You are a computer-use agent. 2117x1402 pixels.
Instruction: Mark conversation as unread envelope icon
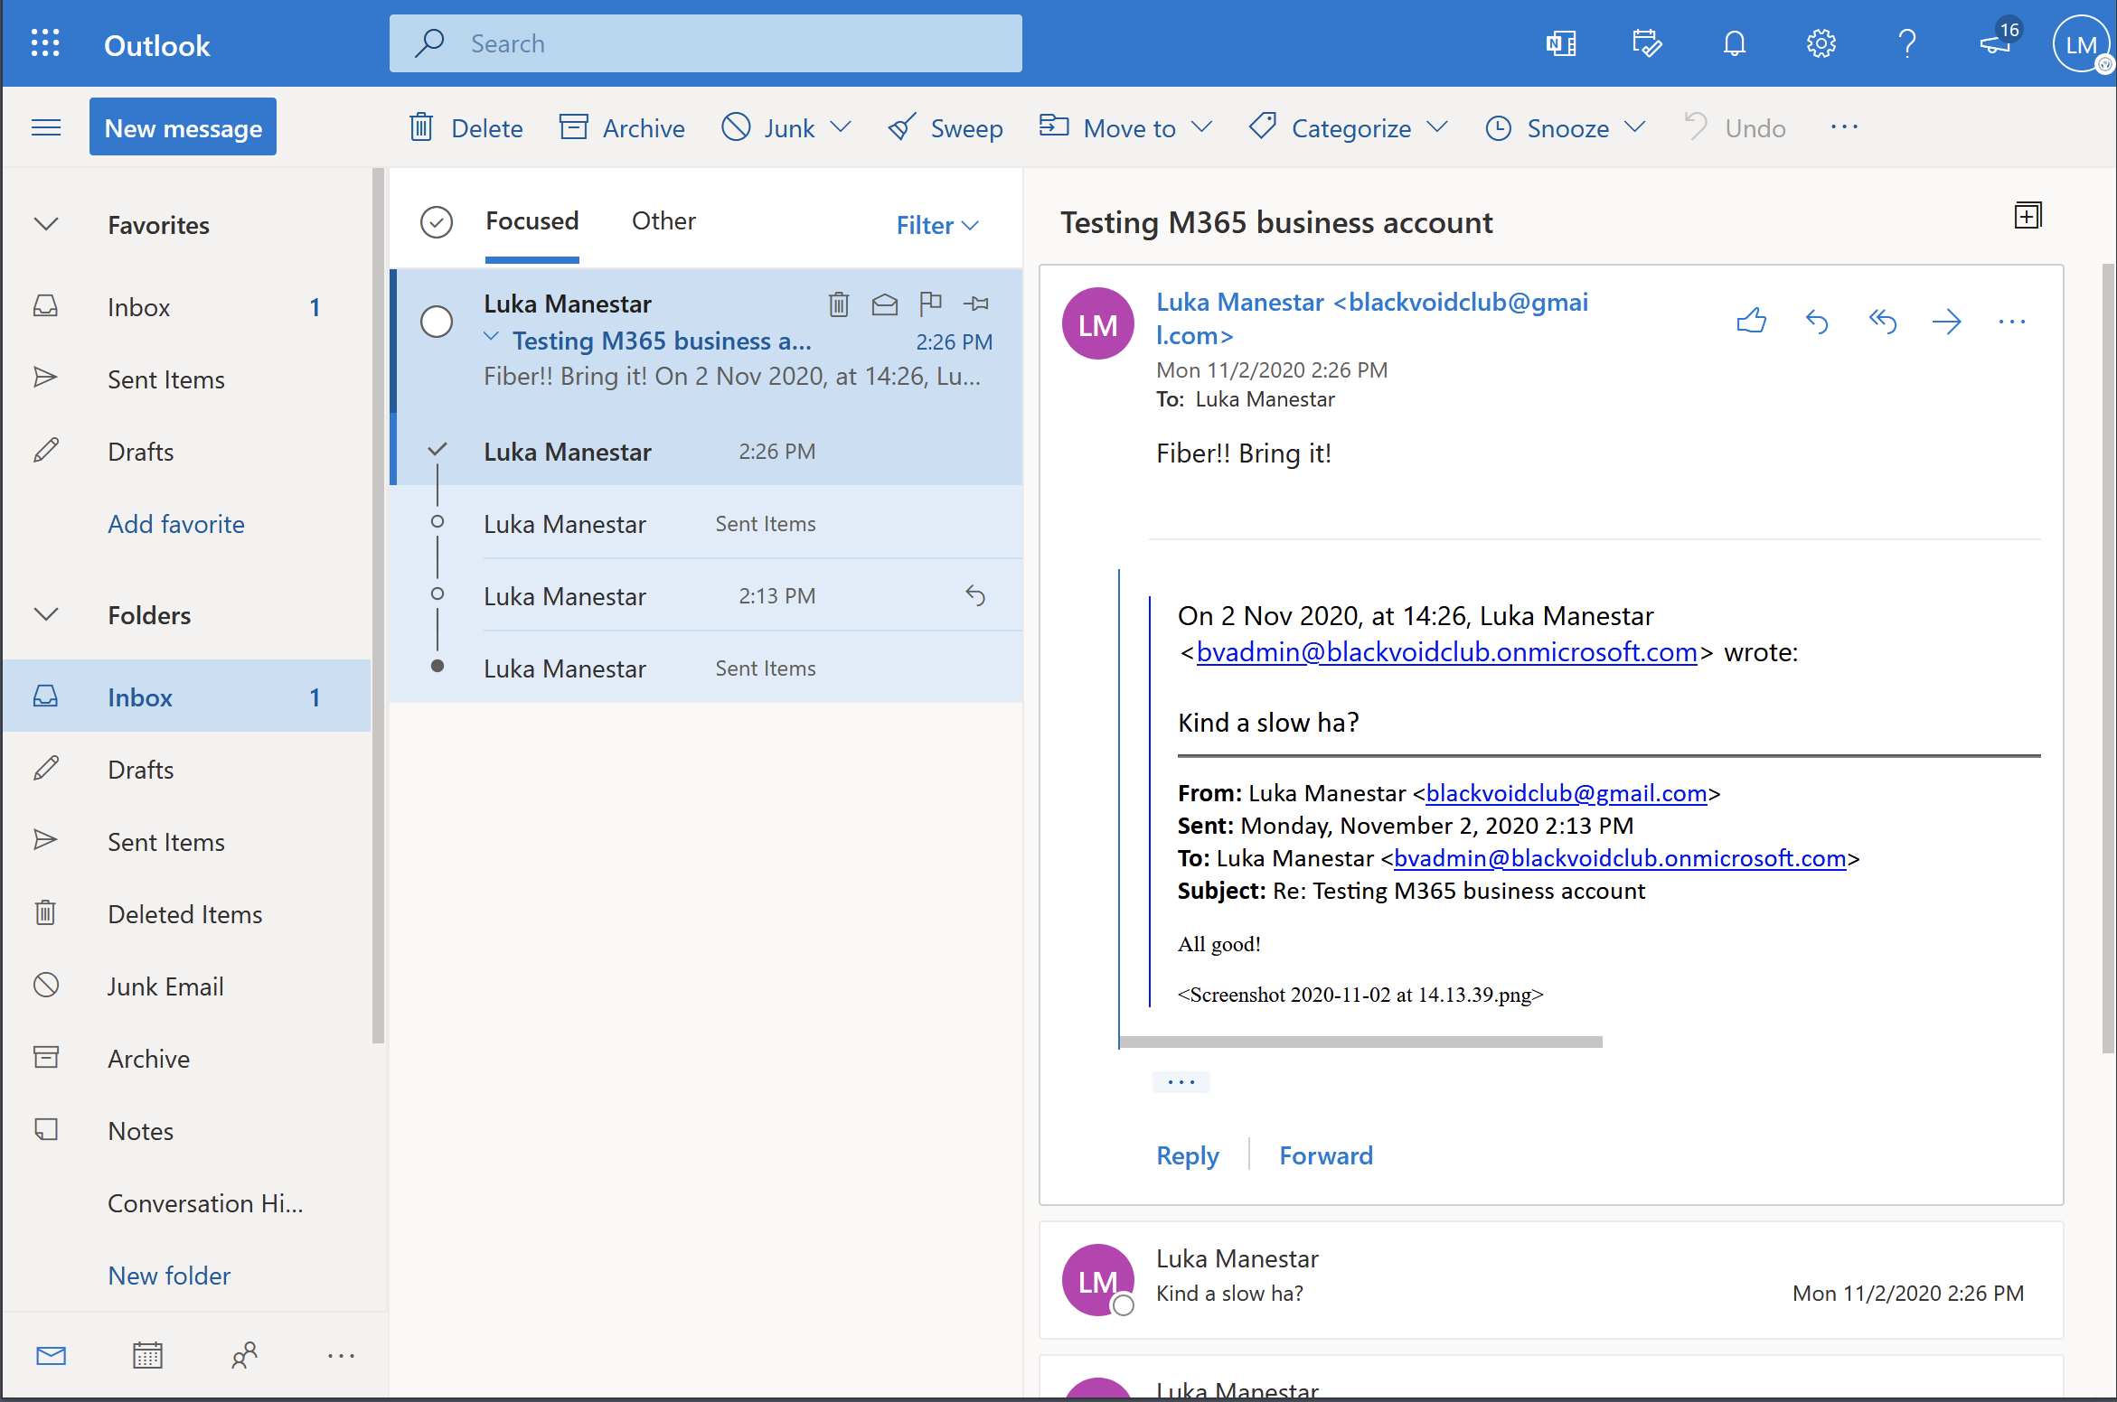pos(885,304)
